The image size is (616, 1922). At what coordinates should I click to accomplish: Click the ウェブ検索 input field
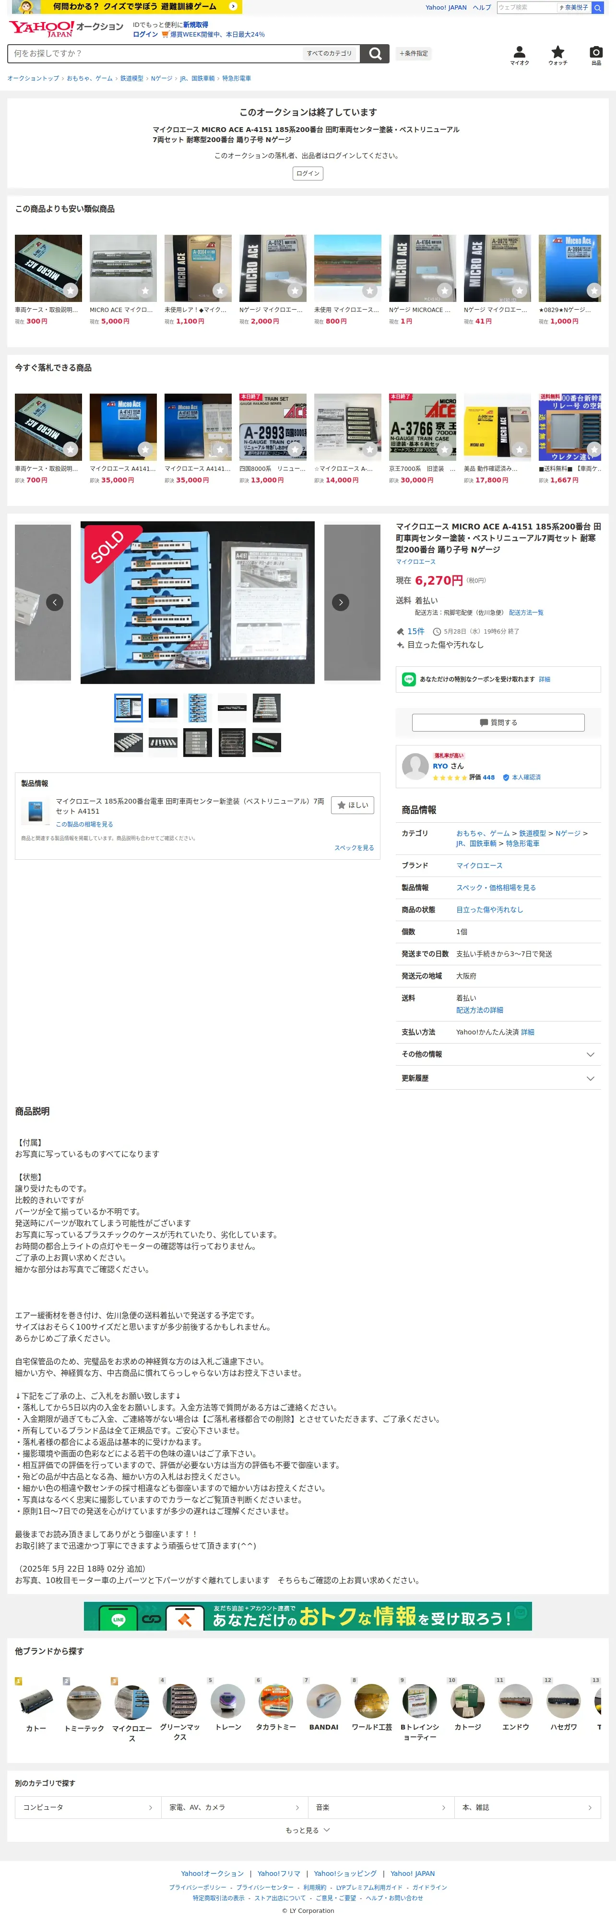pyautogui.click(x=526, y=8)
